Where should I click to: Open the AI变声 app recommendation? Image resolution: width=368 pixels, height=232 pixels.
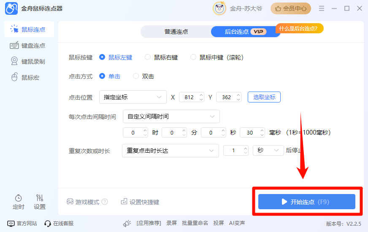coord(237,223)
